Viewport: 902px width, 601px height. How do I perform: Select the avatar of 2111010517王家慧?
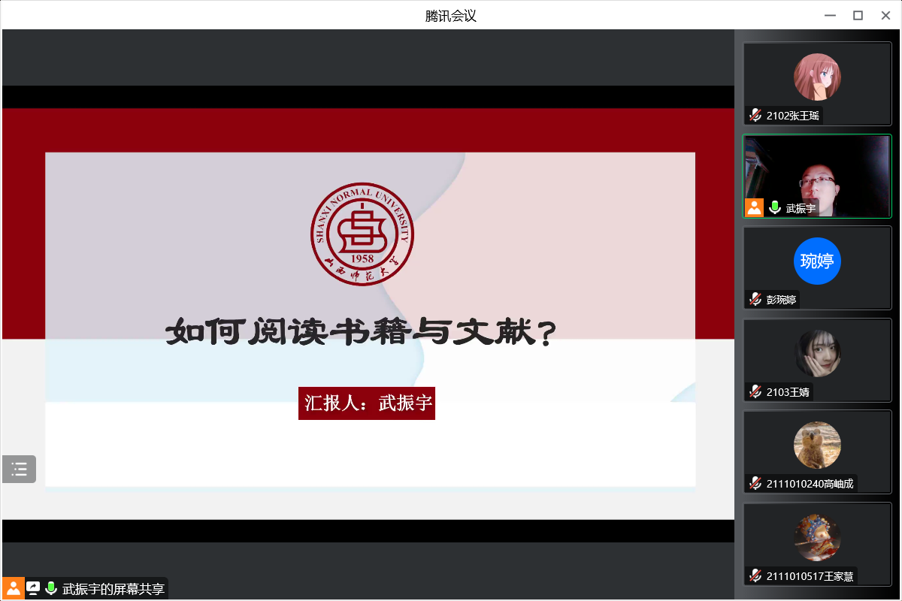(x=817, y=537)
